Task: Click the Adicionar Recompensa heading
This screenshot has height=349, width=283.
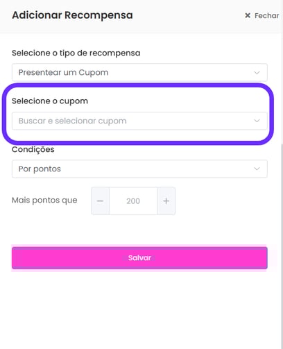Action: (x=72, y=15)
